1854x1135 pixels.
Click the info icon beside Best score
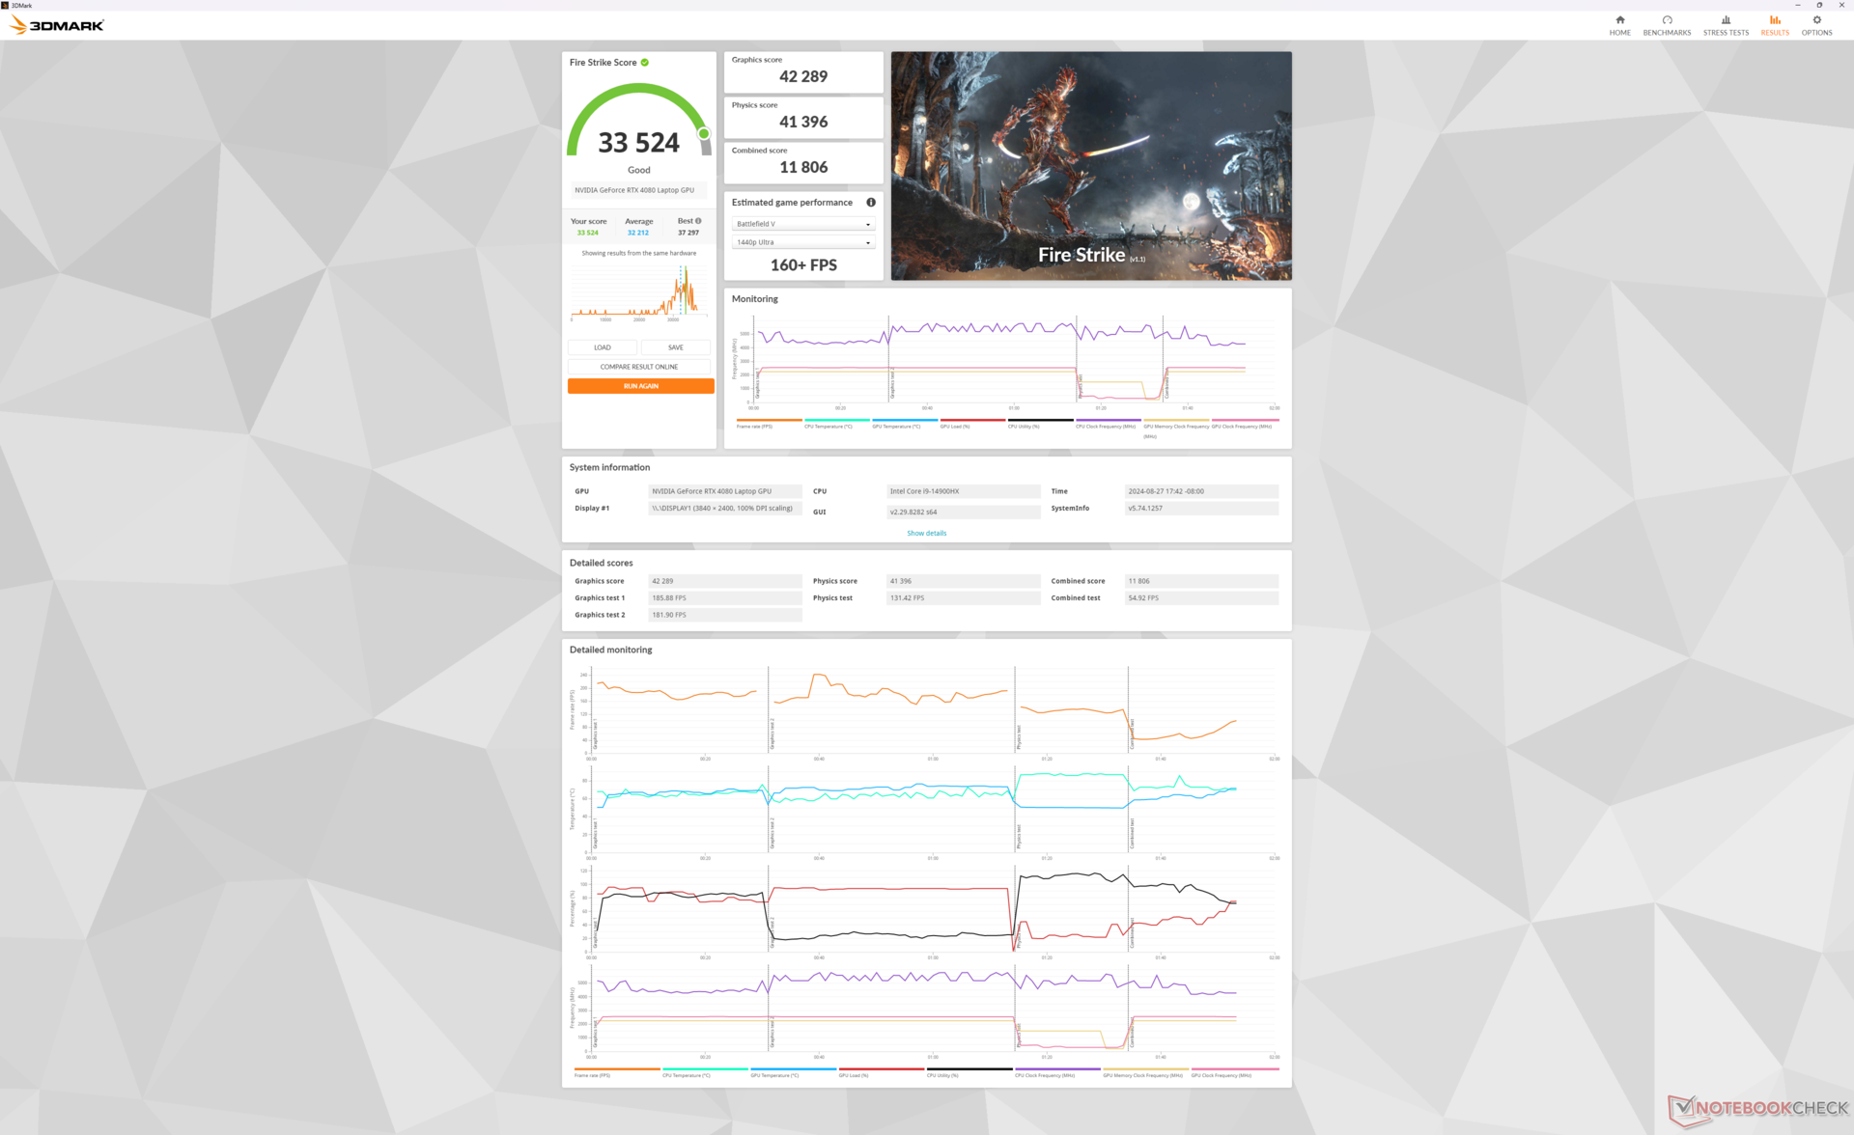click(x=698, y=221)
